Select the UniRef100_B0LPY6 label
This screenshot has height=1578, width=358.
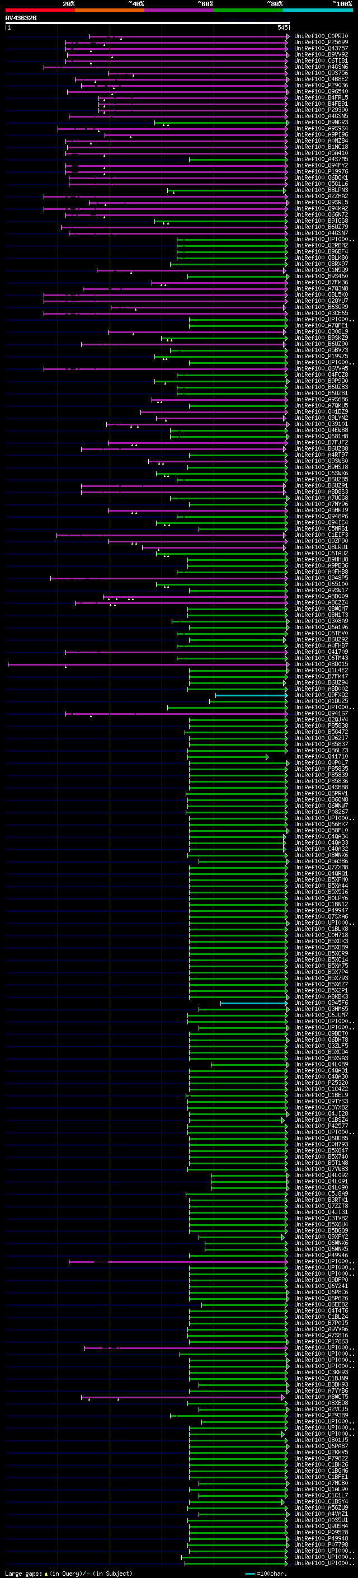321,898
